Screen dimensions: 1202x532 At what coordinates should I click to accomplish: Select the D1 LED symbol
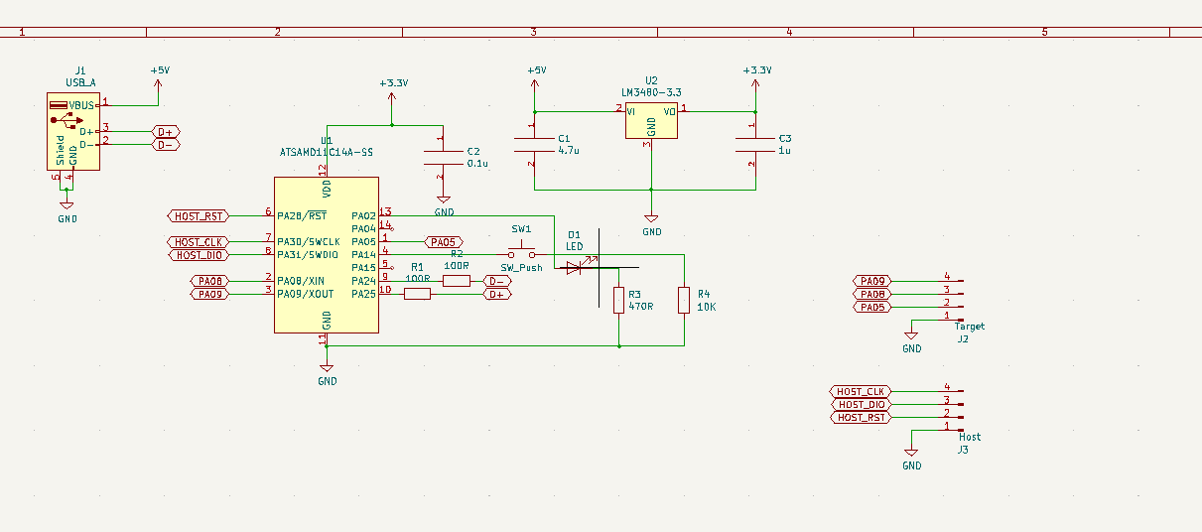(x=574, y=266)
